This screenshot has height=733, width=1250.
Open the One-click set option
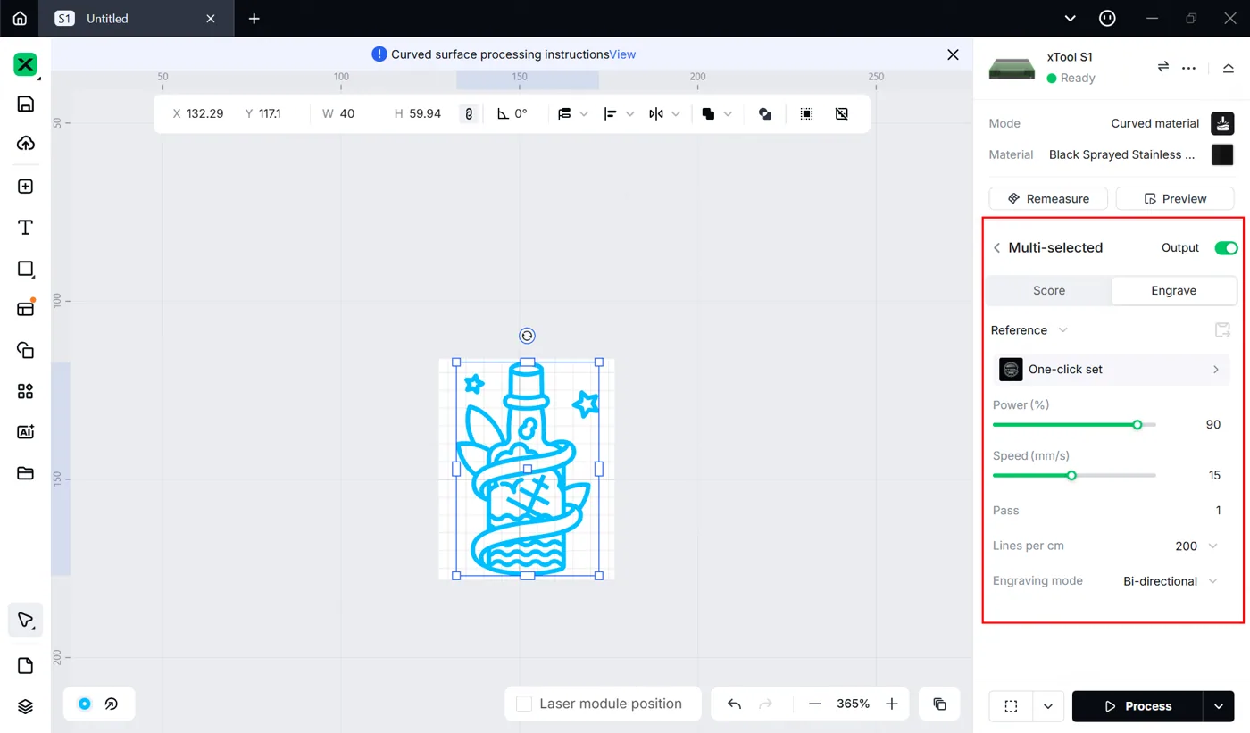pyautogui.click(x=1112, y=369)
